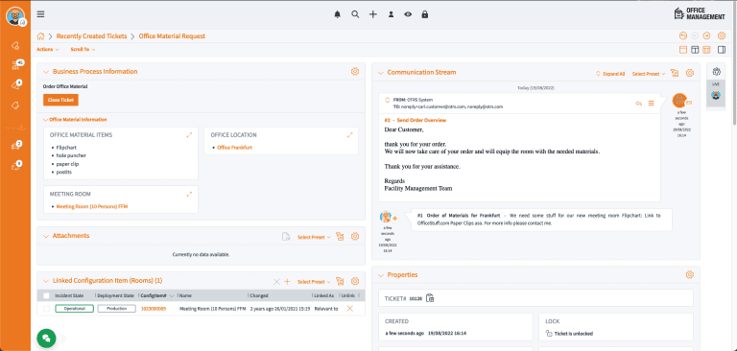Toggle the select-all checkbox in table header
Image resolution: width=737 pixels, height=351 pixels.
[x=46, y=295]
